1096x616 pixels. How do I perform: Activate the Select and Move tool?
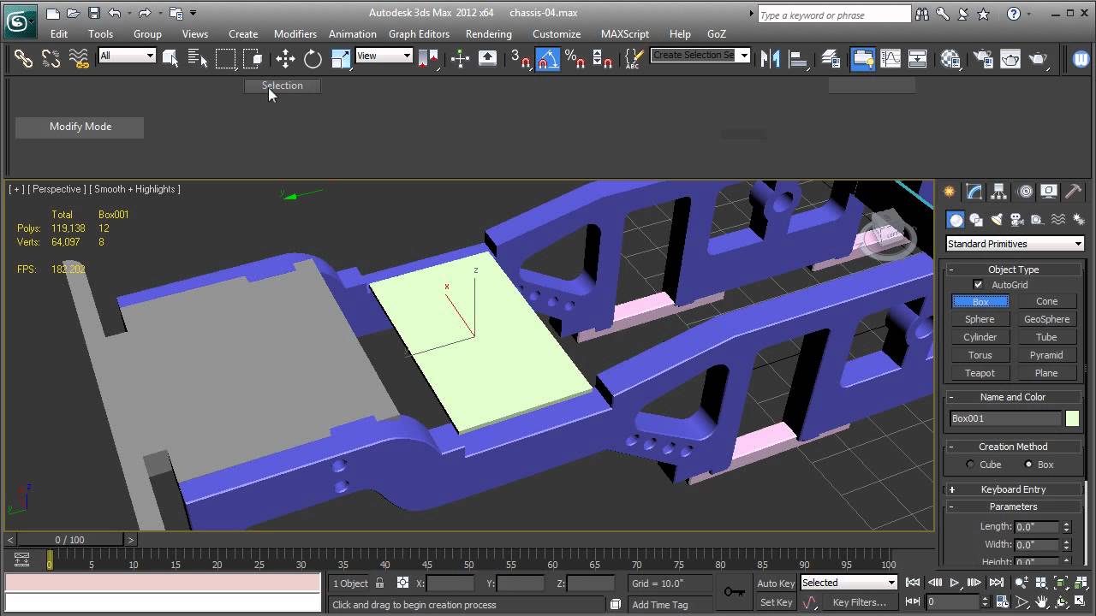tap(285, 58)
